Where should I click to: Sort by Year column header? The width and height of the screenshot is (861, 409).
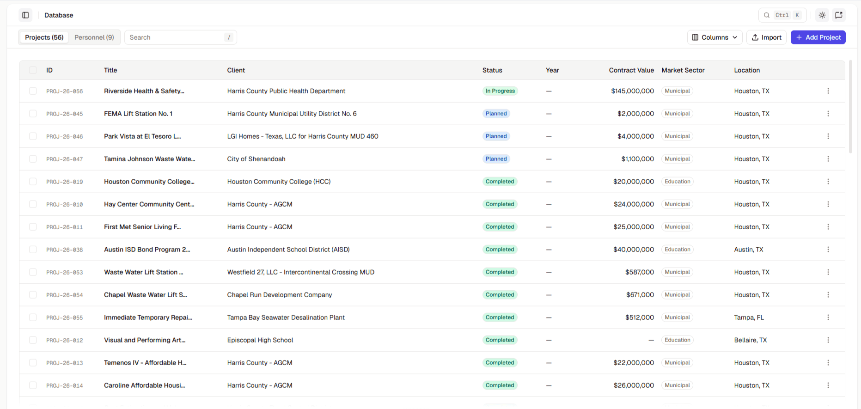[x=552, y=70]
